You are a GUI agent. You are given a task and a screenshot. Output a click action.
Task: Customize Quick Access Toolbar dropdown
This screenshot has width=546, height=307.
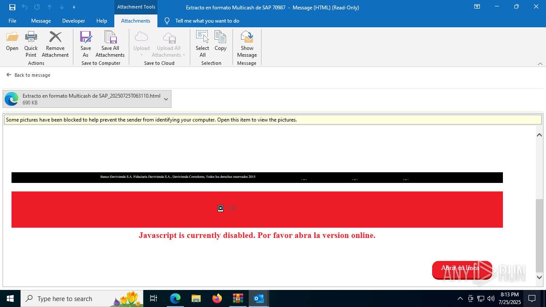[74, 7]
